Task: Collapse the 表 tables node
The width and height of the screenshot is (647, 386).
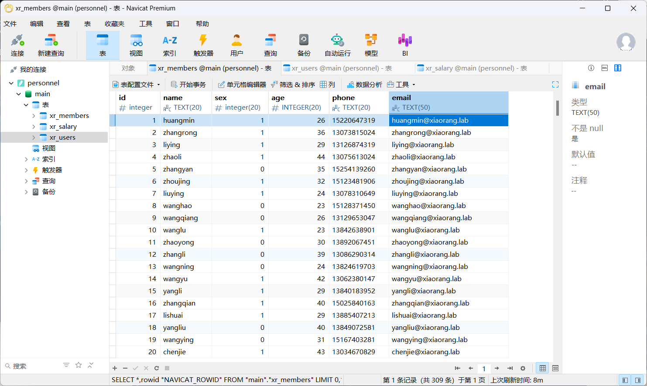Action: pyautogui.click(x=26, y=105)
